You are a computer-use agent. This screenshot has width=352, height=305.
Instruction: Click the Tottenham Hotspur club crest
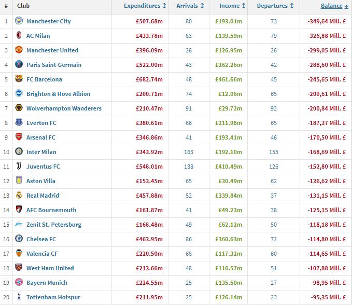pos(19,297)
